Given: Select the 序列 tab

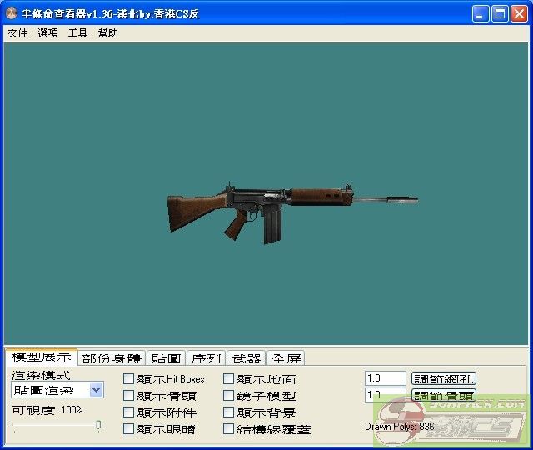Looking at the screenshot, I should [206, 358].
